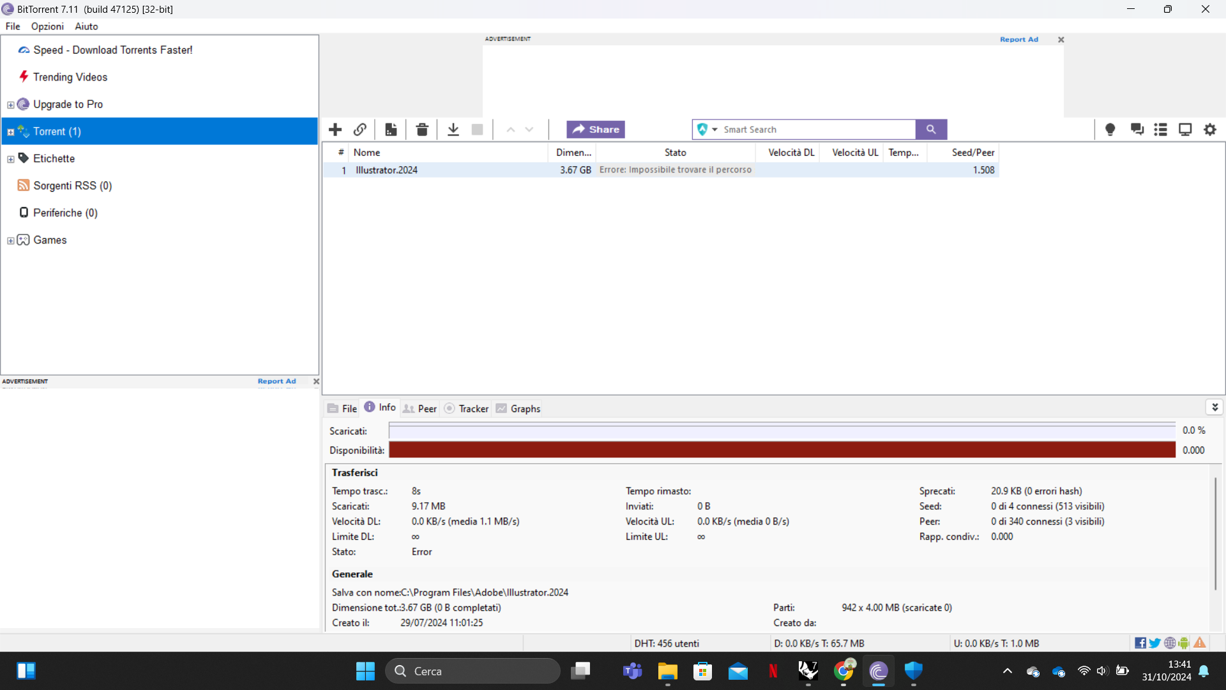Open Google Chrome from taskbar
The image size is (1226, 690).
click(x=844, y=671)
